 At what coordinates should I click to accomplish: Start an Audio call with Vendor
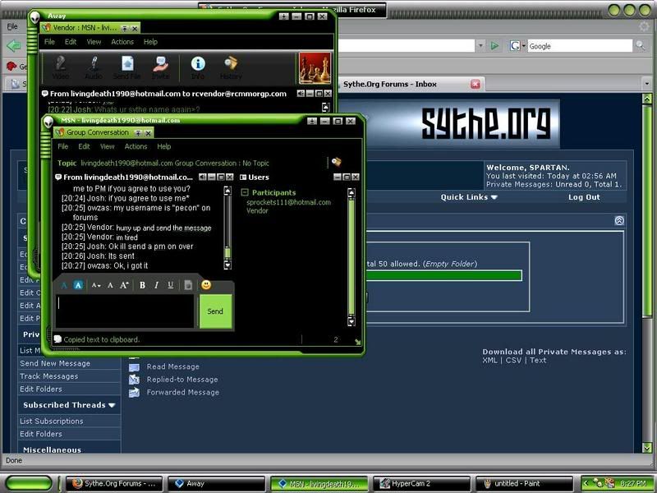pyautogui.click(x=94, y=67)
